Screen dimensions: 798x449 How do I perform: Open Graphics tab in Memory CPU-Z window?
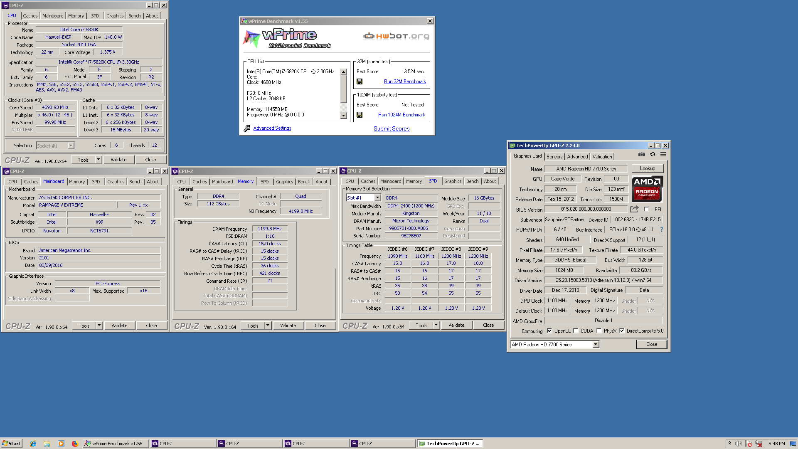pyautogui.click(x=284, y=182)
